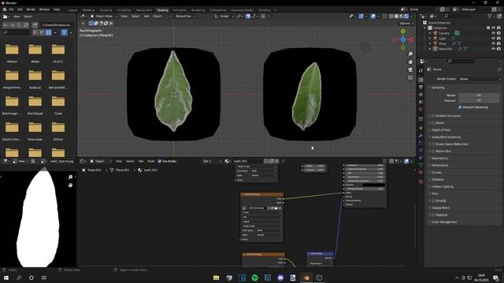Select rendered viewport shading mode
The height and width of the screenshot is (283, 504).
pyautogui.click(x=406, y=16)
